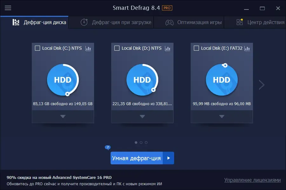
Task: Open the Оптимизация игры tab
Action: coord(189,22)
